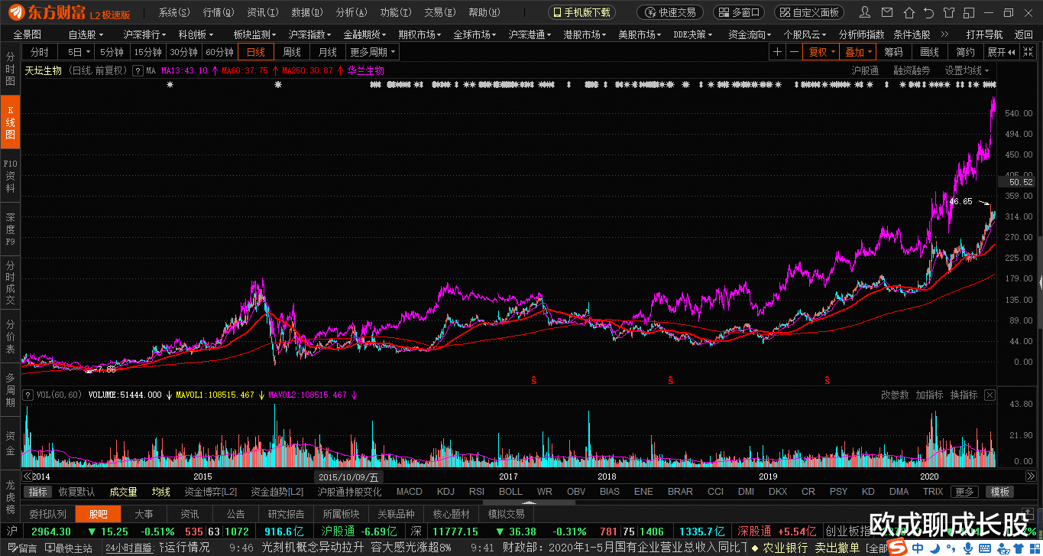Open the 研究报告 bottom tab
The width and height of the screenshot is (1043, 556).
(x=286, y=514)
